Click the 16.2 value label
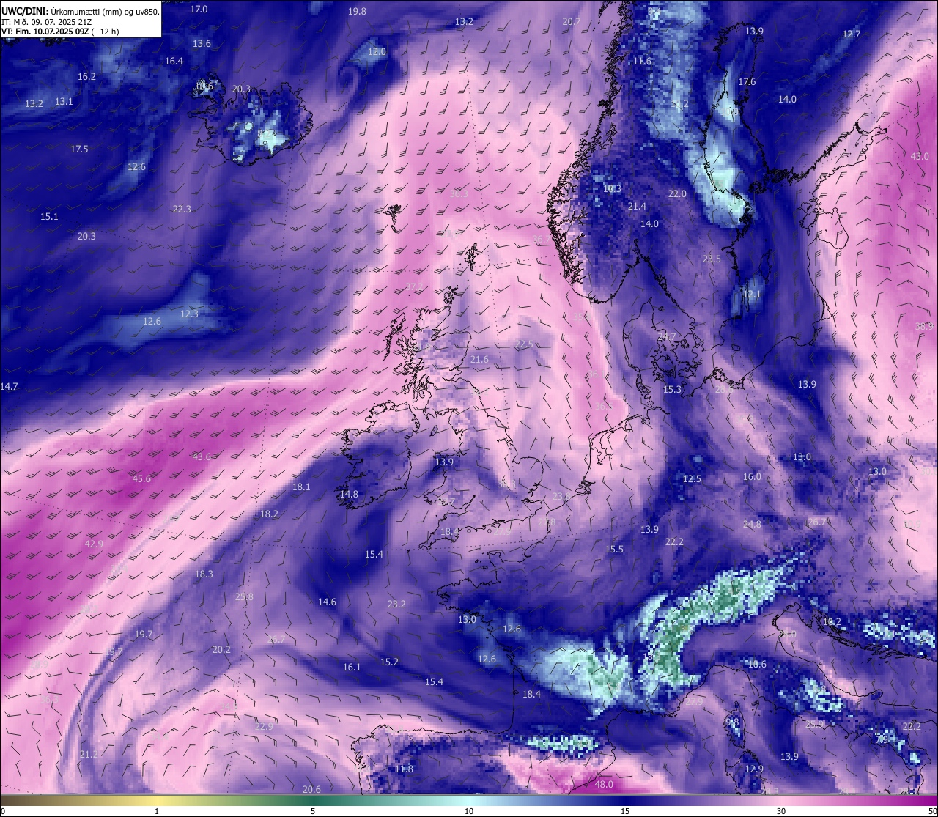The image size is (938, 817). pyautogui.click(x=86, y=77)
